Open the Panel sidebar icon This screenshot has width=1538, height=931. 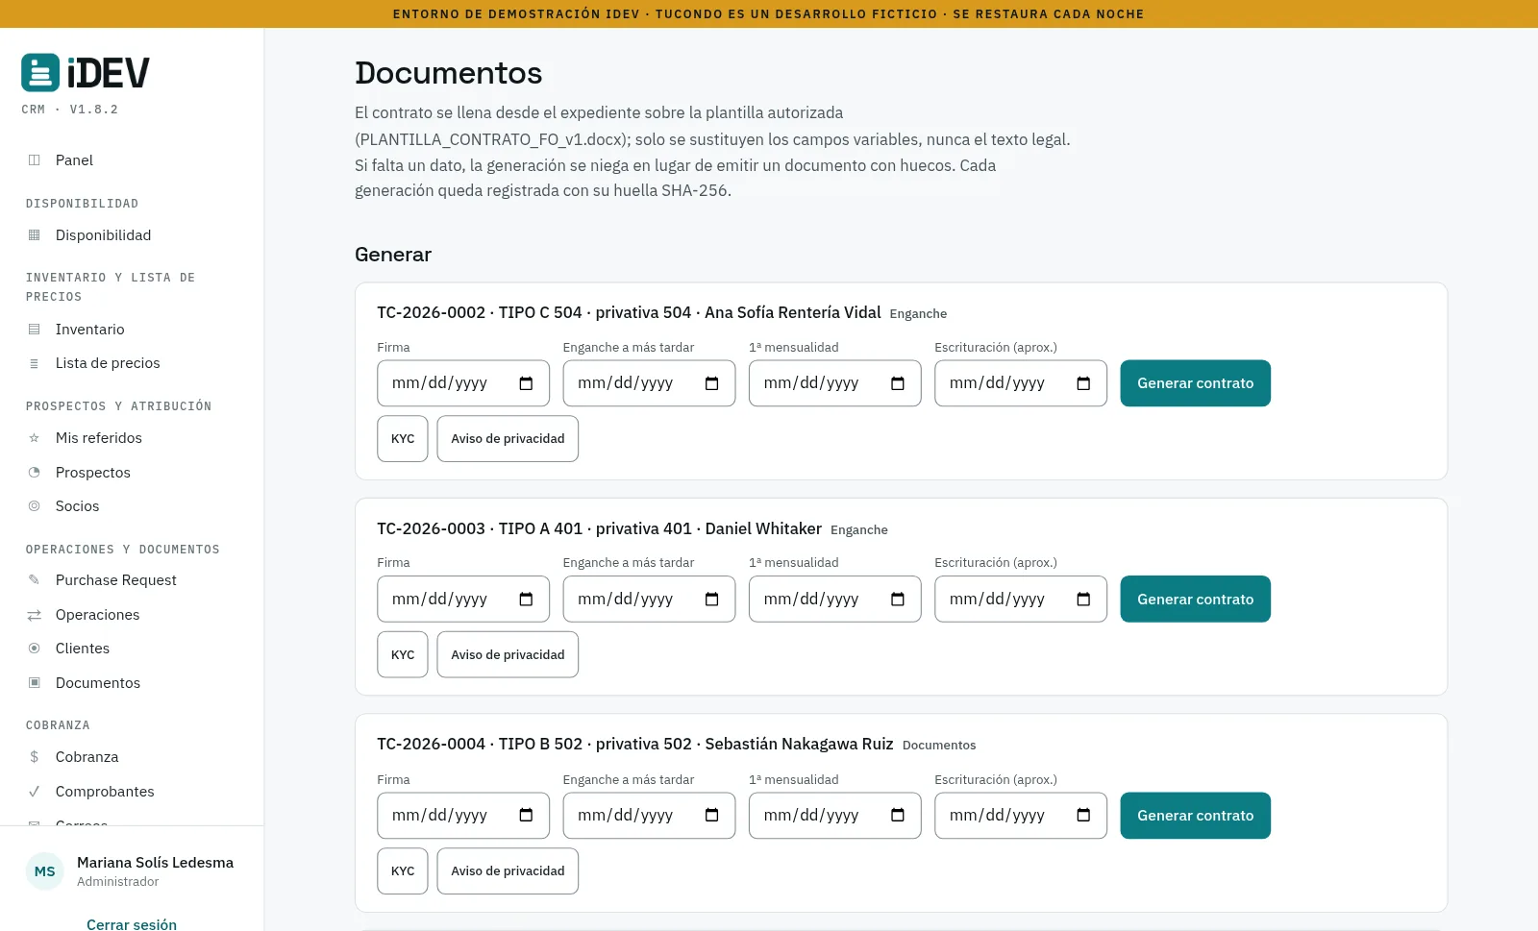pyautogui.click(x=35, y=160)
